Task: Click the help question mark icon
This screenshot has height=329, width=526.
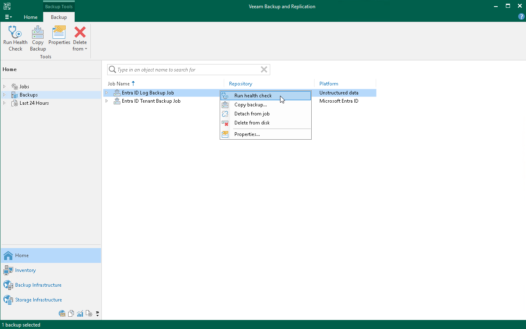Action: click(521, 17)
